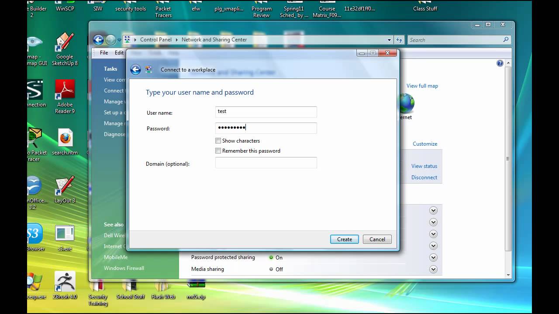Click the Disconnect link
This screenshot has height=314, width=559.
[424, 177]
